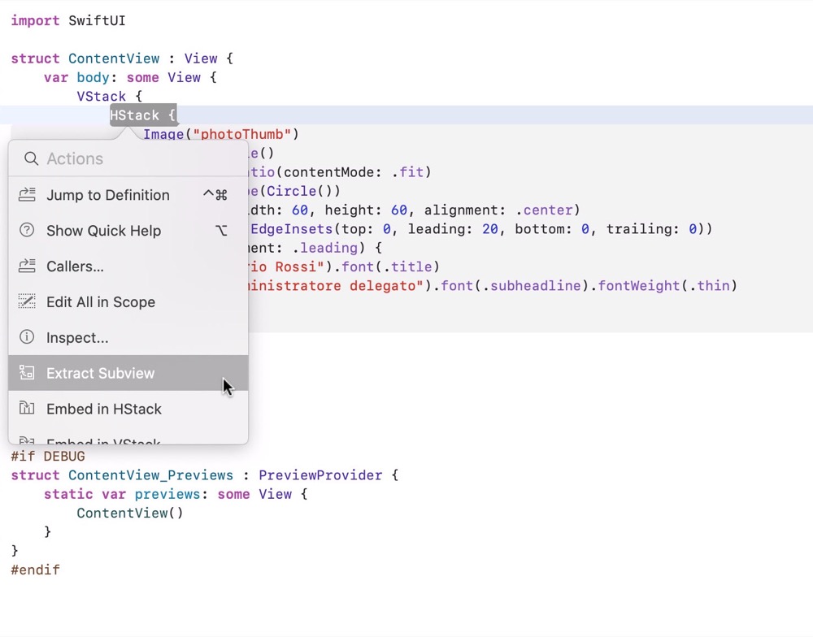Choose Jump to Definition
Image resolution: width=813 pixels, height=637 pixels.
click(x=128, y=195)
